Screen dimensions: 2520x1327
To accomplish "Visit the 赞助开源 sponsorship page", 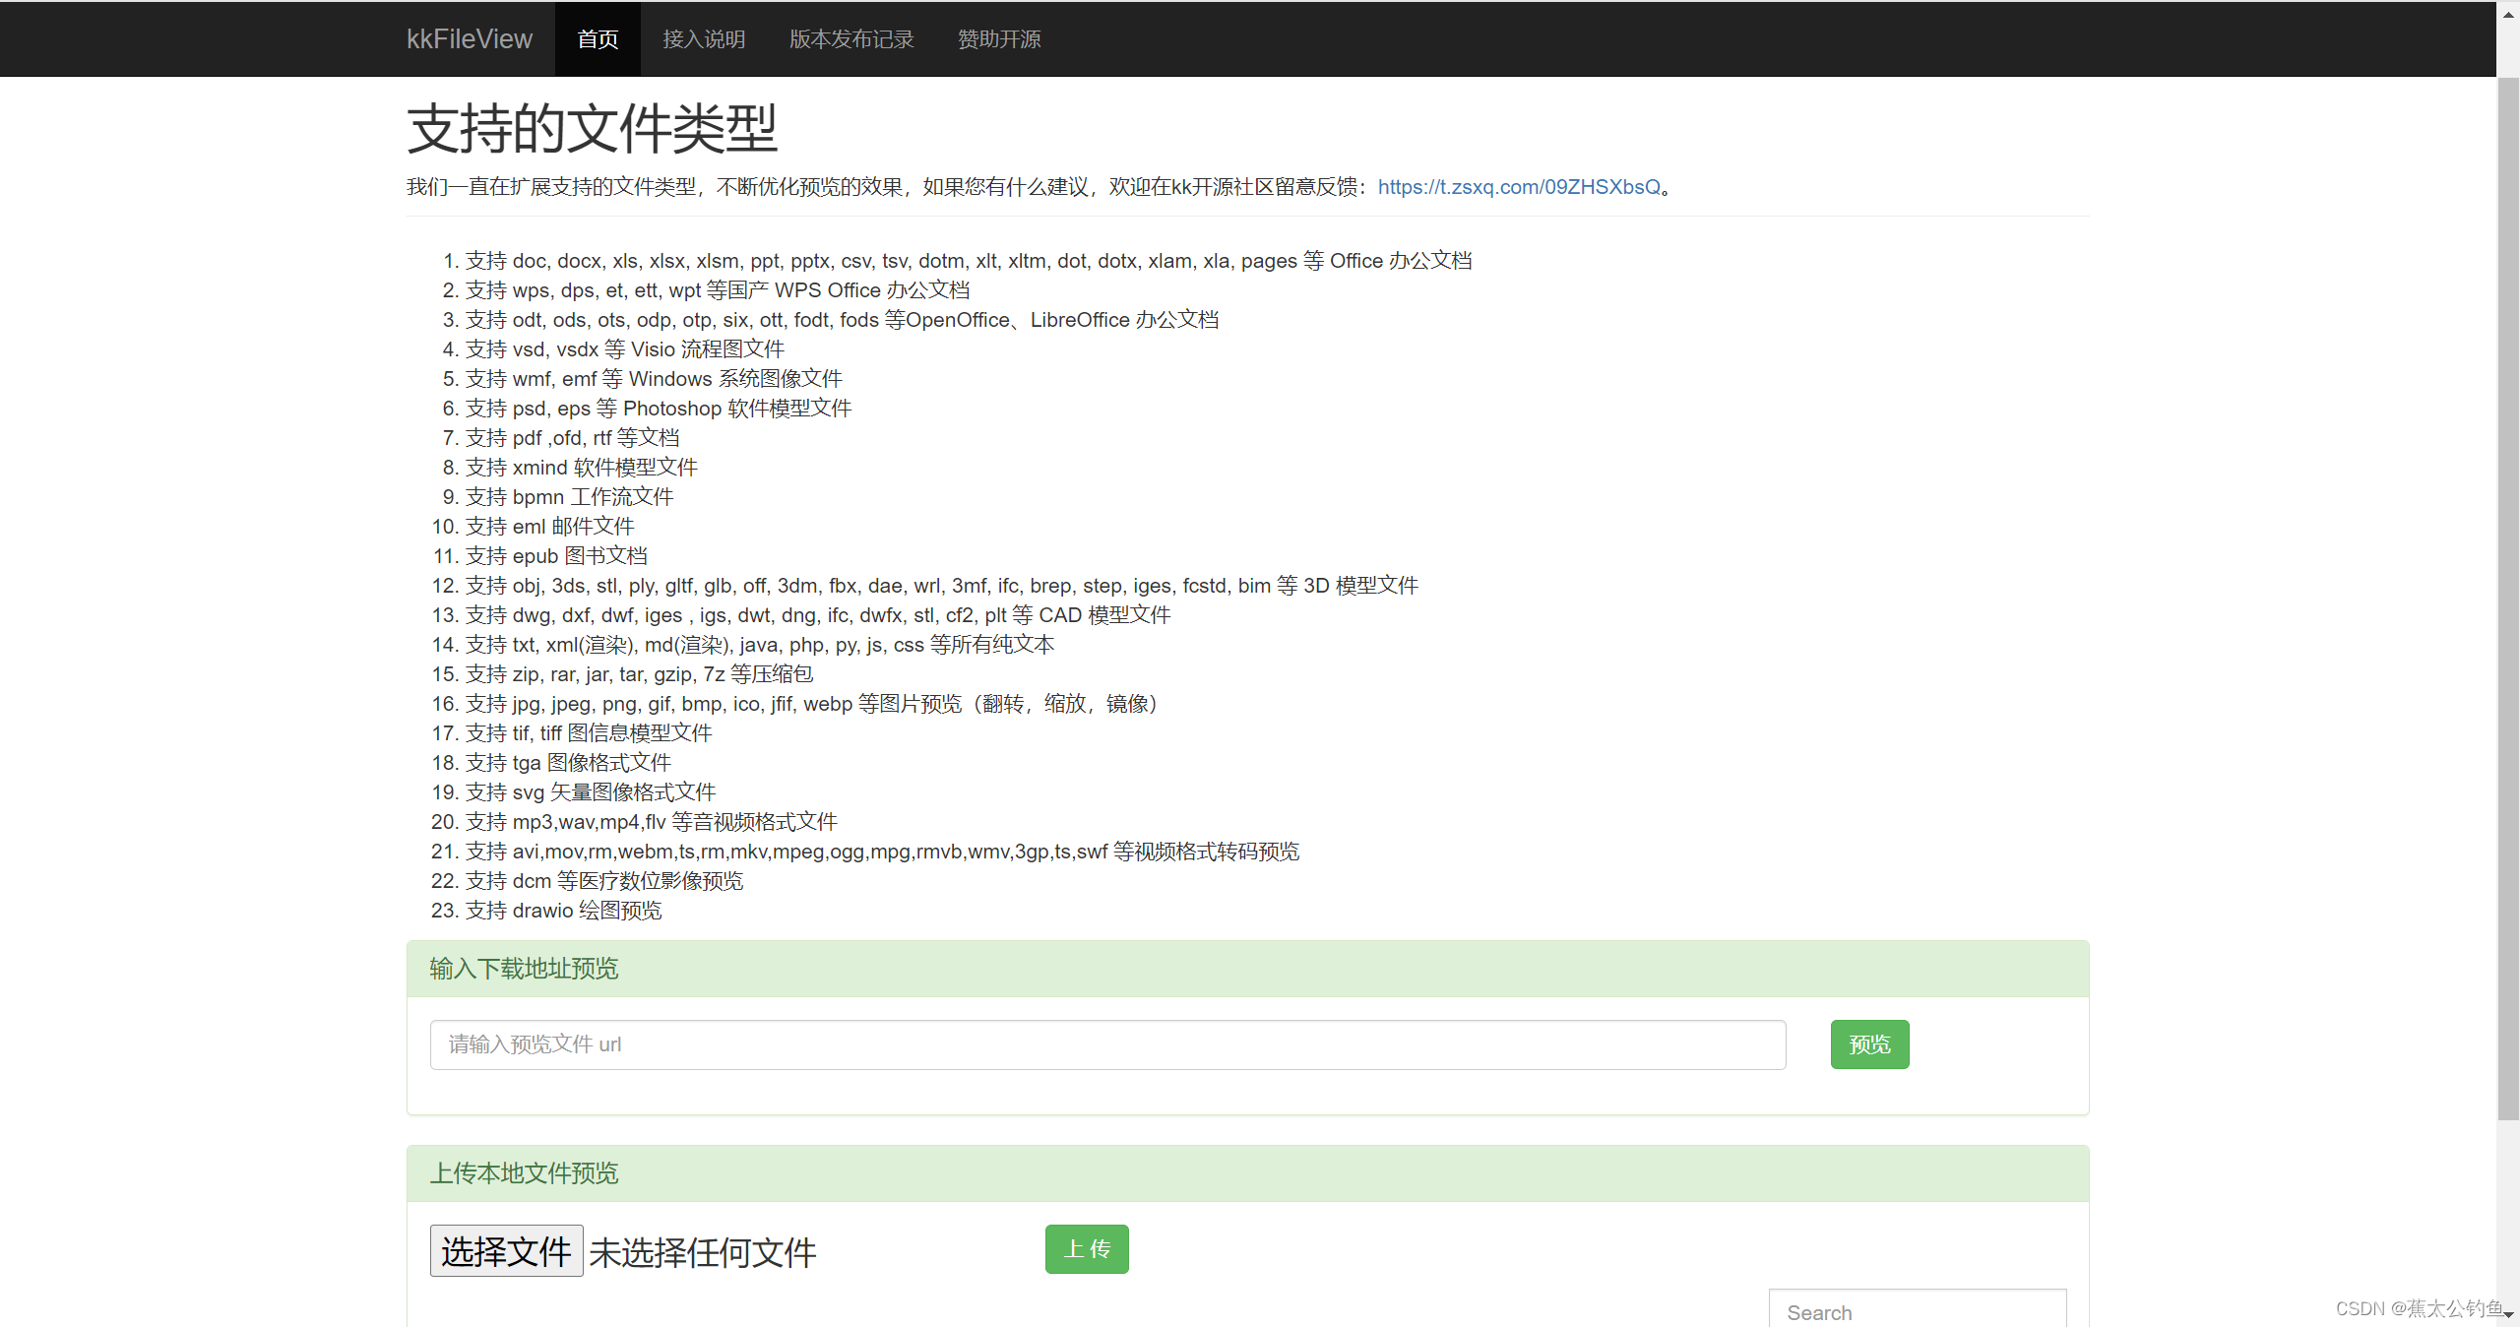I will coord(997,38).
